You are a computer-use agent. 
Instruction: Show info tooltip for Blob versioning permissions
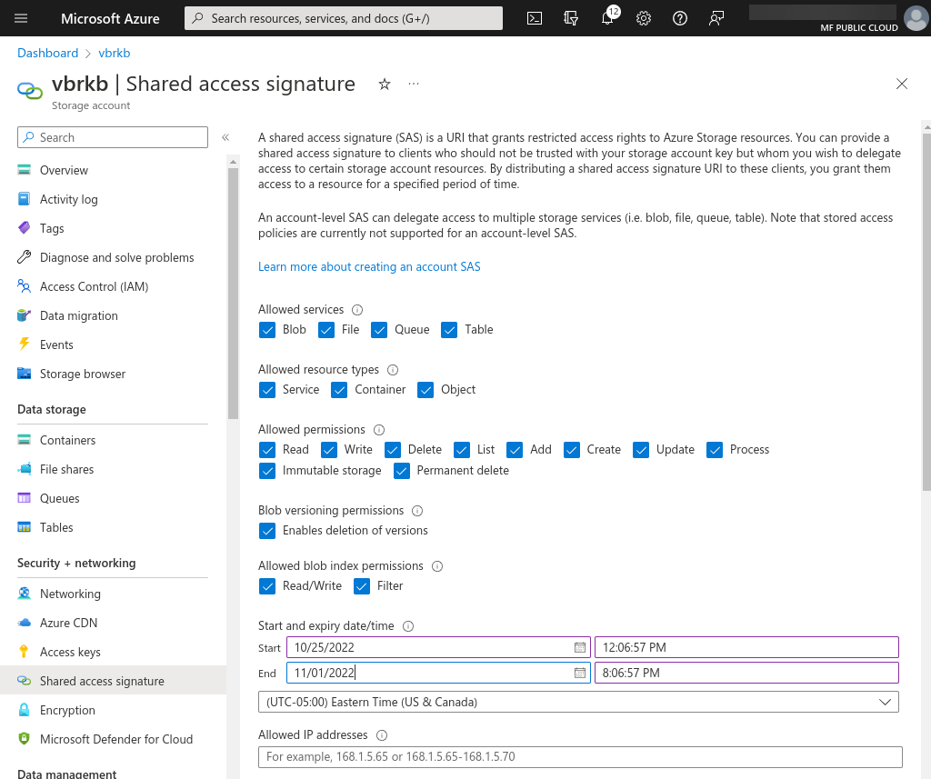[417, 511]
